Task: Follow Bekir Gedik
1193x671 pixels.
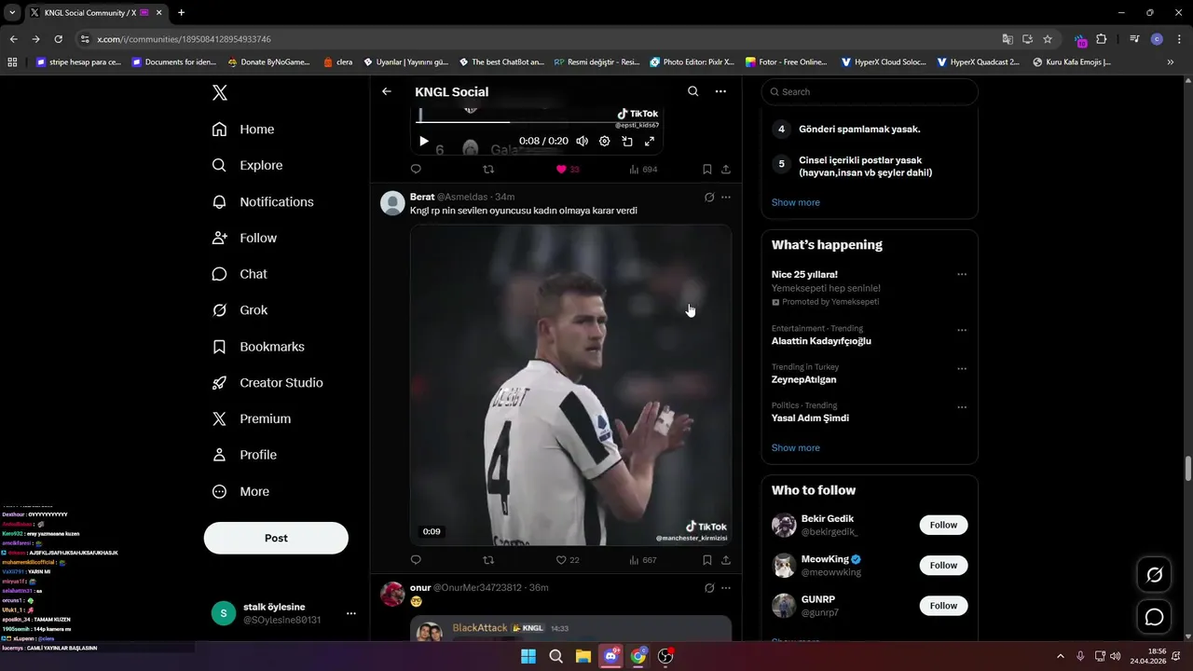Action: (943, 525)
